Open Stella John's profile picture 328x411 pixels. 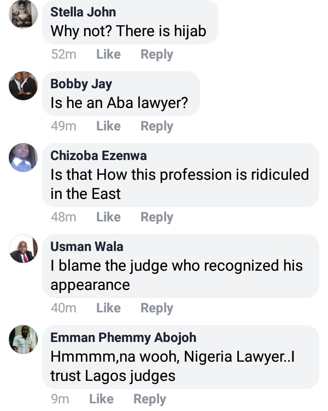[24, 14]
